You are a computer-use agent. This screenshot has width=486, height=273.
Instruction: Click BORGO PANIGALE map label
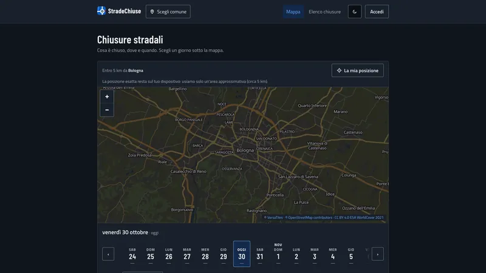click(189, 120)
